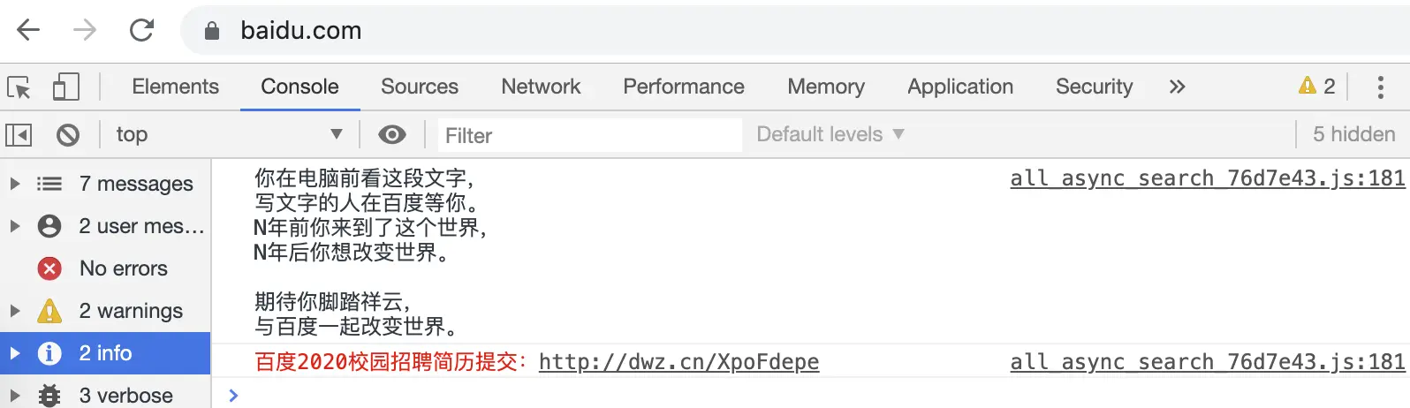Open the top JavaScript context dropdown
The height and width of the screenshot is (408, 1410).
(x=228, y=134)
